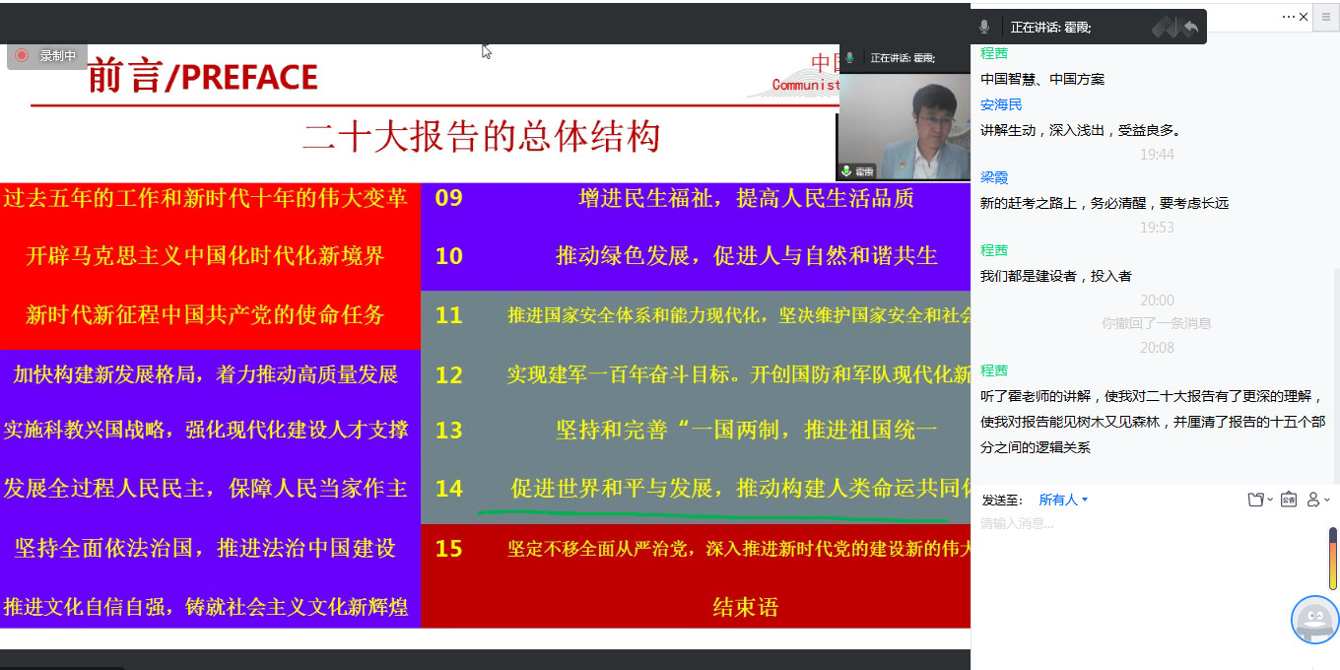
Task: Click the green mic icon on video thumbnail header
Action: [849, 58]
